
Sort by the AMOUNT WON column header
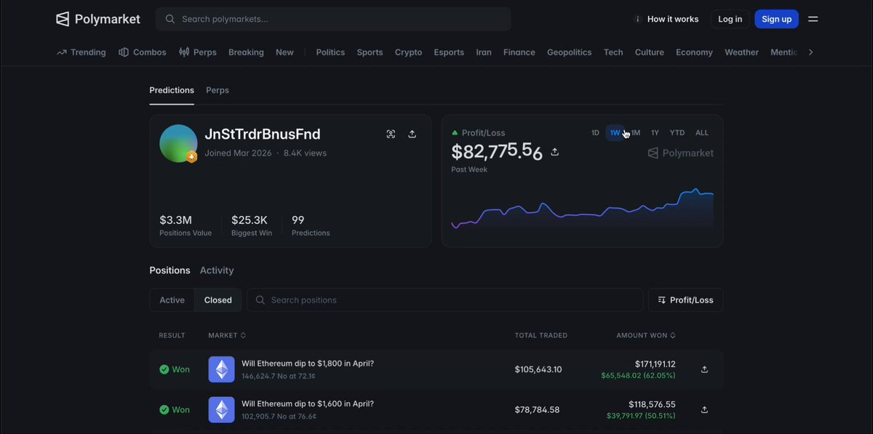[646, 336]
